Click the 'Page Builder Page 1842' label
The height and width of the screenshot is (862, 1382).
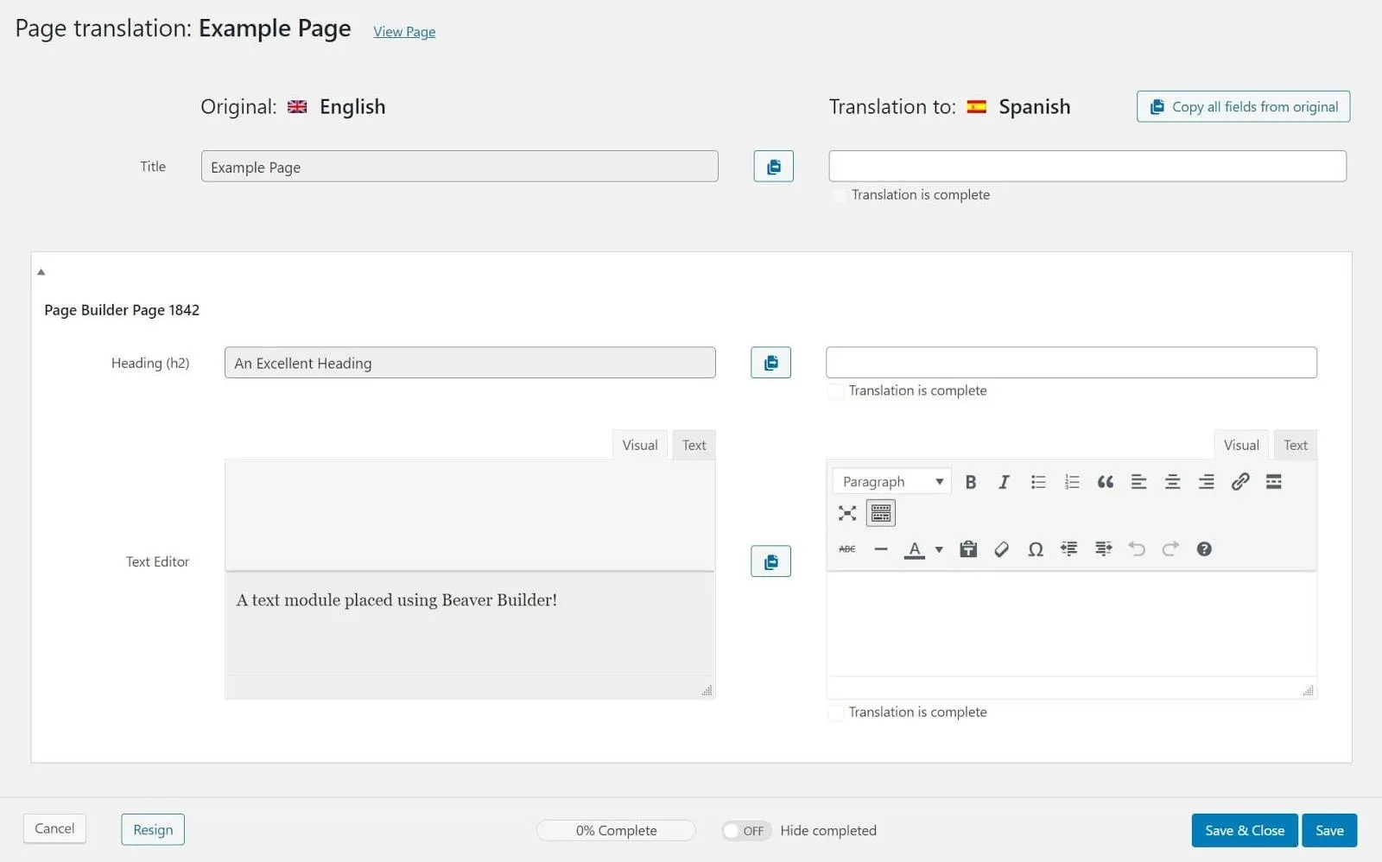(122, 310)
